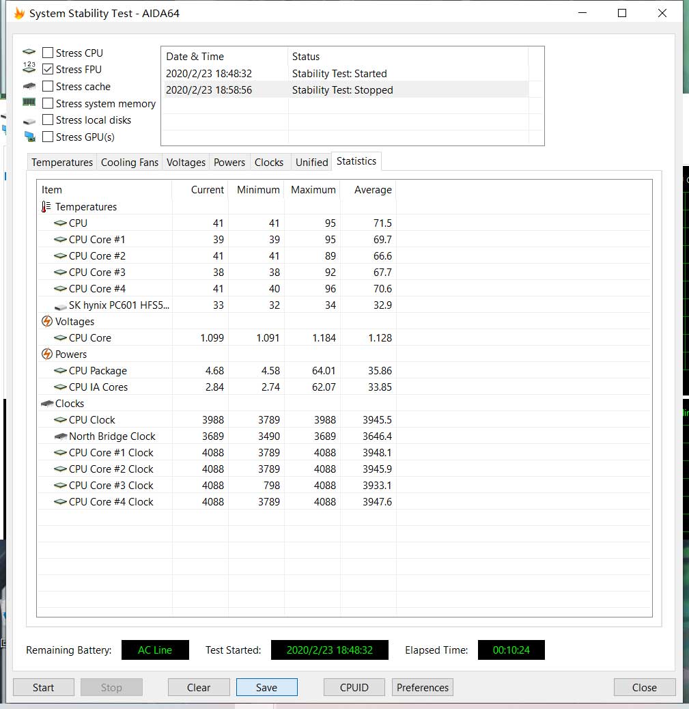Click the drive icon of SK hynix PC601 row
Screen dimensions: 689x709
60,307
